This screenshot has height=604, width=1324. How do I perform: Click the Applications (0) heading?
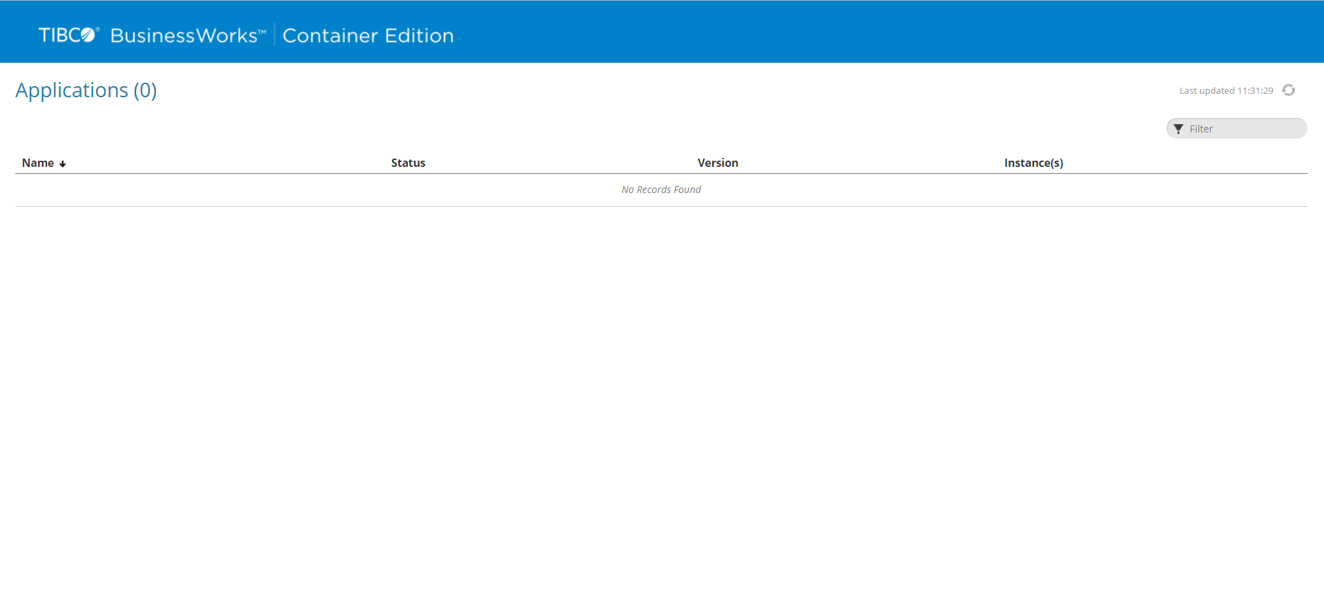coord(86,90)
